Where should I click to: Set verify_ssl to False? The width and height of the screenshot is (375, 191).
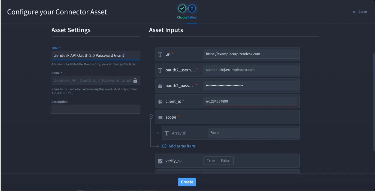click(x=226, y=161)
